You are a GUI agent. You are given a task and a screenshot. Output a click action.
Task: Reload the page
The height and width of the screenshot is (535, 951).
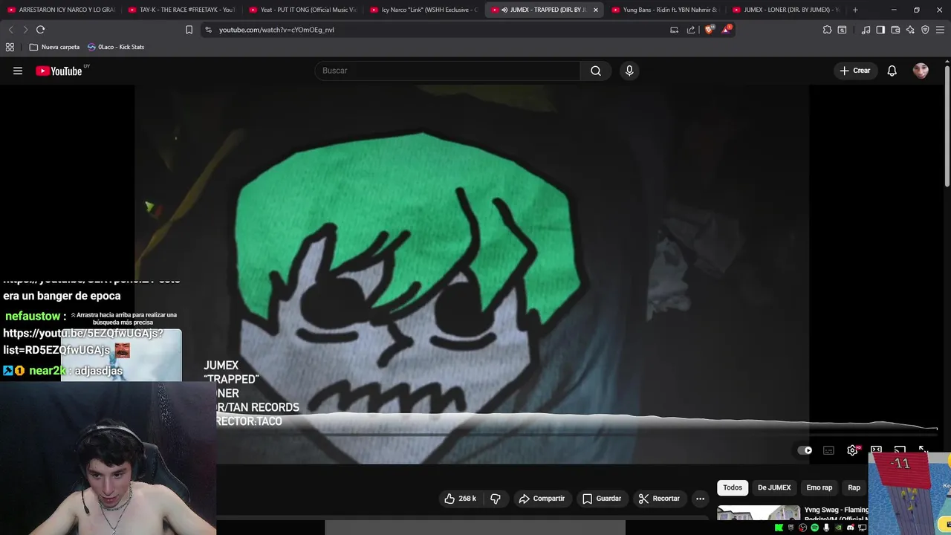pyautogui.click(x=40, y=30)
